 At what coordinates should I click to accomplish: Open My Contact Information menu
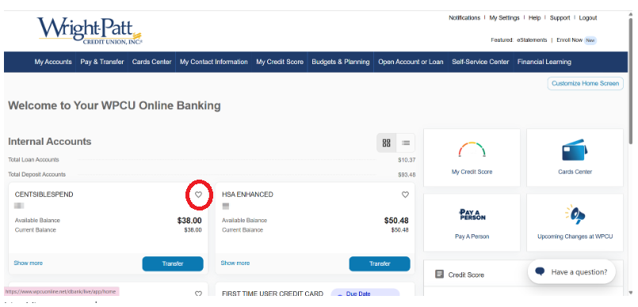pyautogui.click(x=214, y=62)
